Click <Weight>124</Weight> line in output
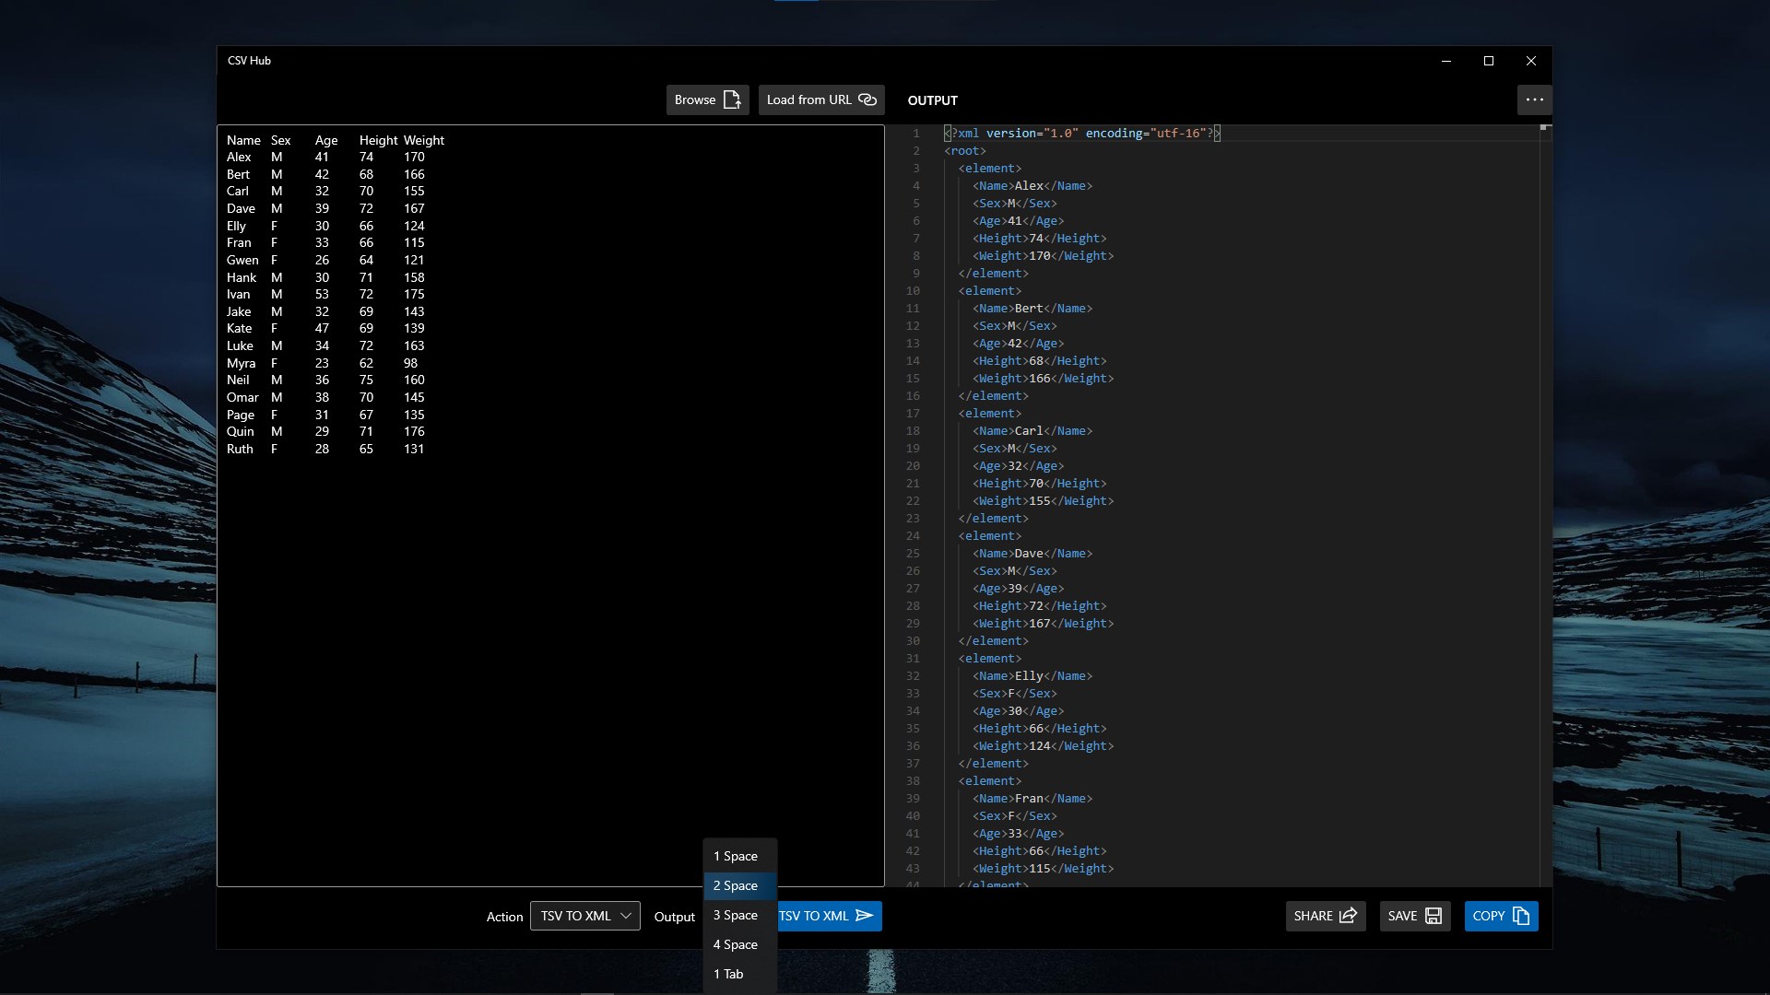 [1044, 746]
